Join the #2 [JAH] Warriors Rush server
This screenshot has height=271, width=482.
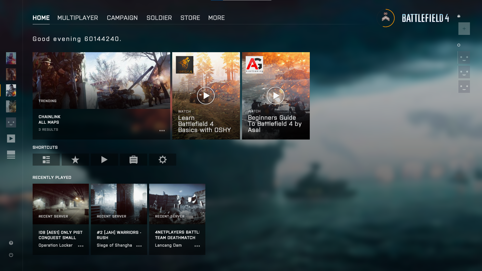119,219
